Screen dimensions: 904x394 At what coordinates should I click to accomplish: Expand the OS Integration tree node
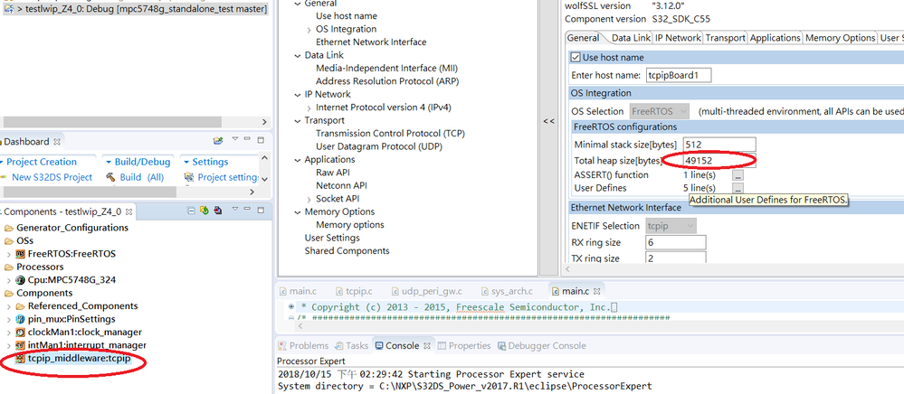coord(309,30)
